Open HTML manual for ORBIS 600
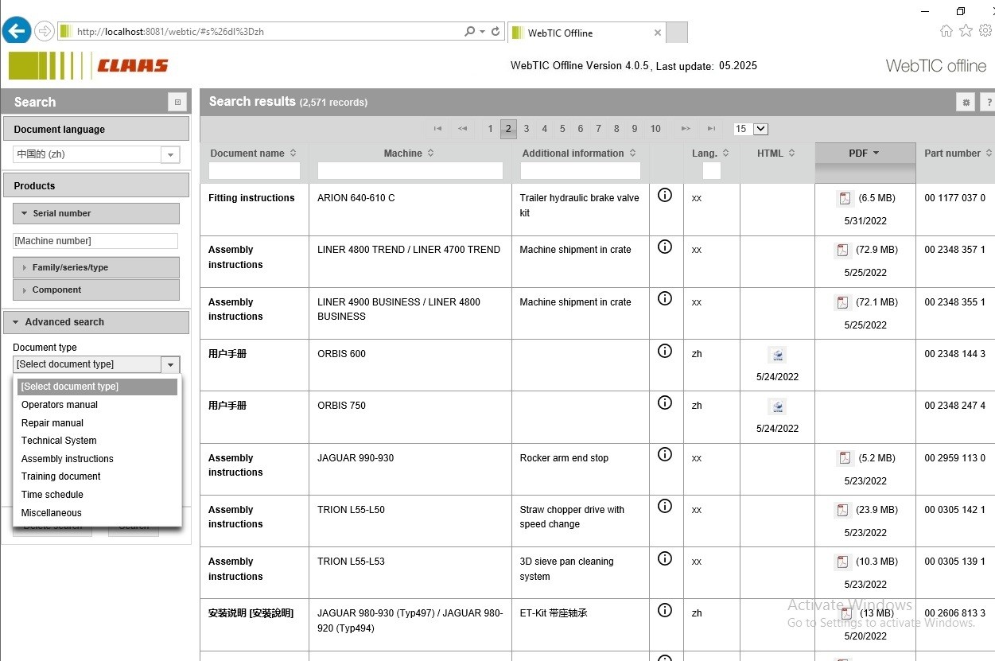The width and height of the screenshot is (995, 661). pyautogui.click(x=777, y=355)
